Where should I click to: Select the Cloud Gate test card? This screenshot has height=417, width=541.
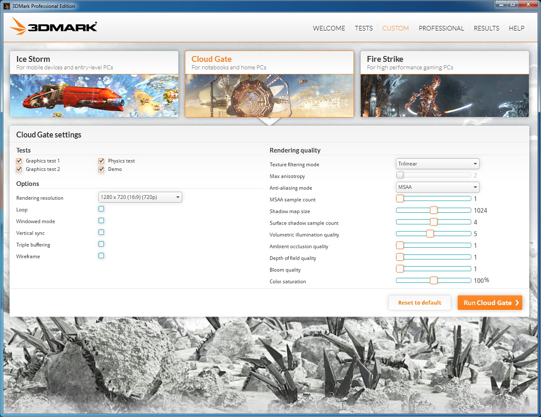click(x=269, y=84)
